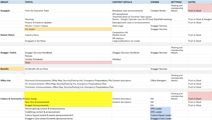Select the DC Announcements topic cell

68,84
